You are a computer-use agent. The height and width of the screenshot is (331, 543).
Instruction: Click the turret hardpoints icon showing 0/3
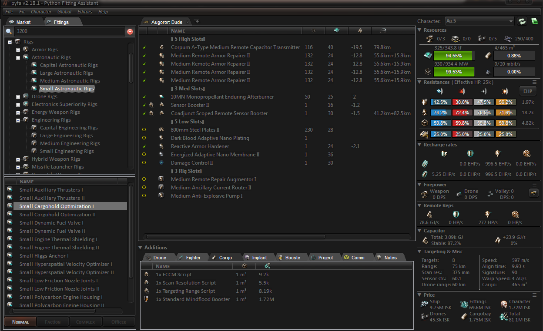(429, 39)
